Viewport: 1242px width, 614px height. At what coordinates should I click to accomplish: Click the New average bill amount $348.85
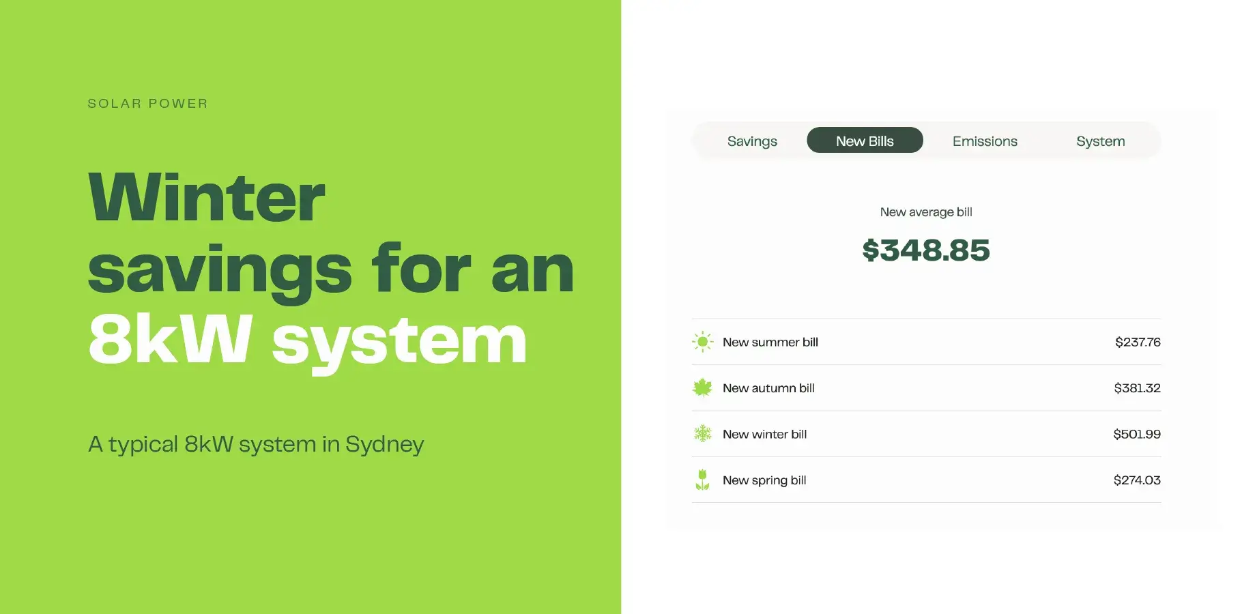[925, 251]
